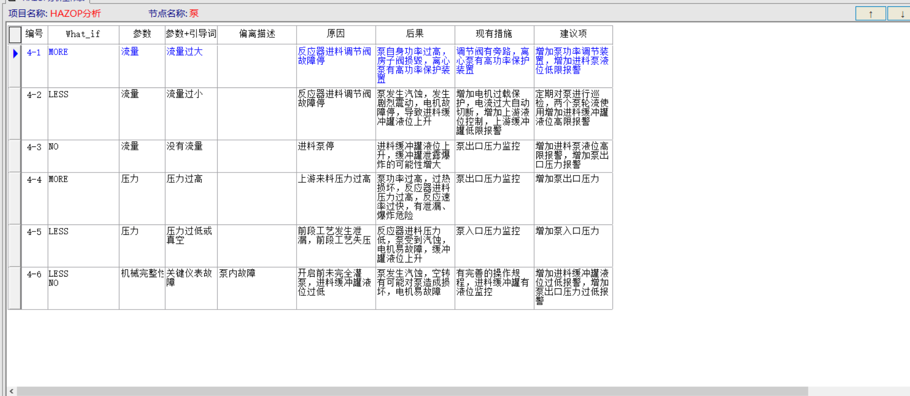The image size is (910, 396).
Task: Click the node name 泵 label
Action: coord(194,14)
